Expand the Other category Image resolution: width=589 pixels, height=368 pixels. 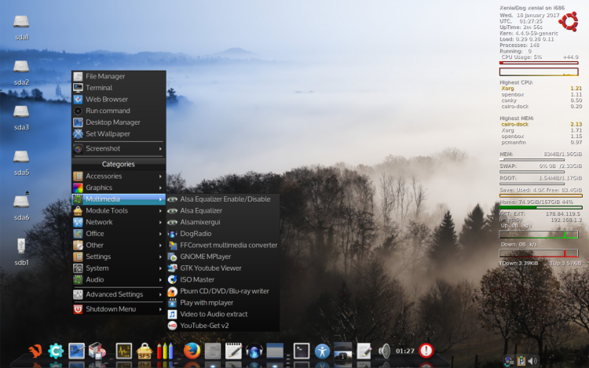pos(119,245)
